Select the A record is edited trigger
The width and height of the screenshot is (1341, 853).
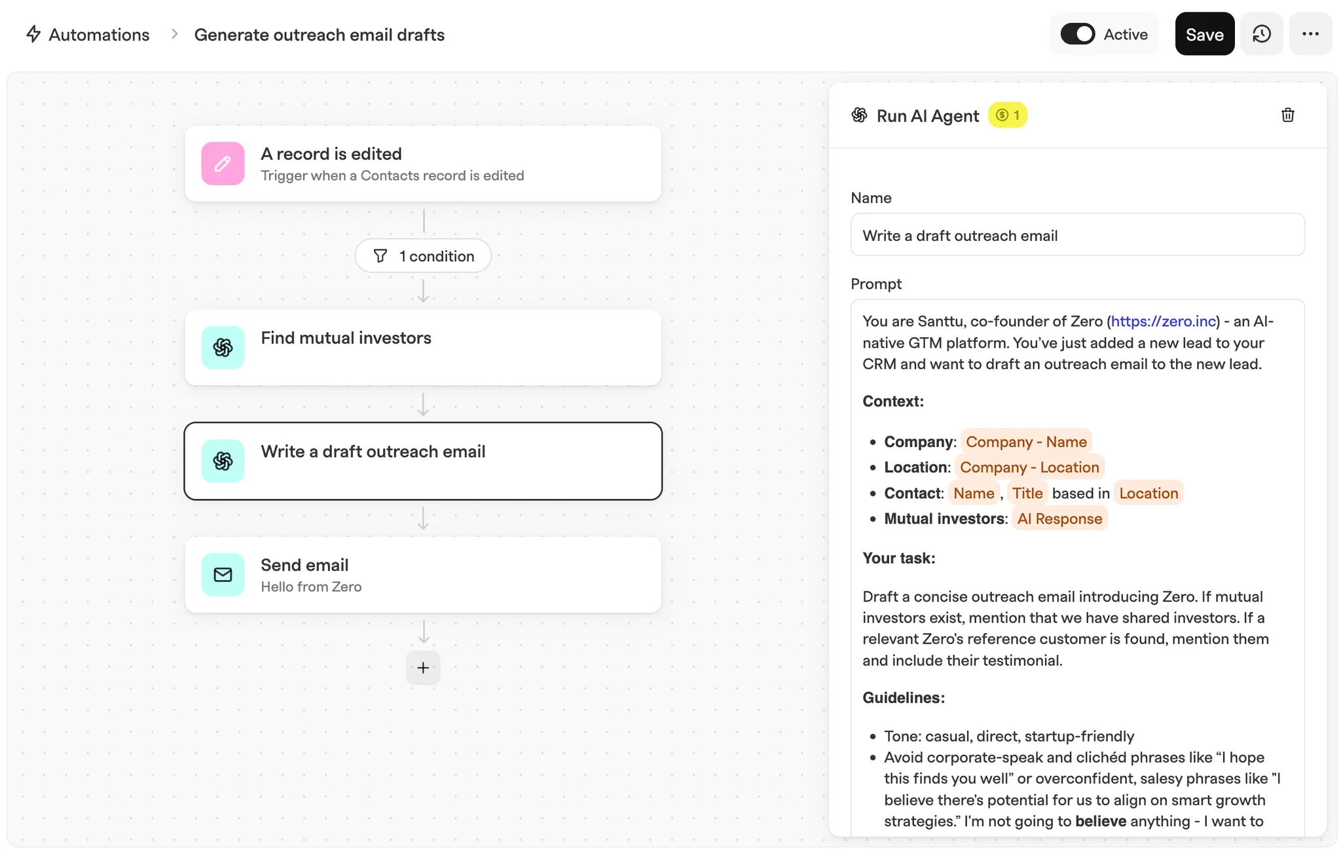click(x=423, y=164)
